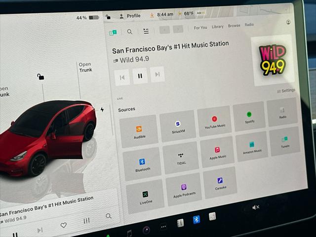Image resolution: width=316 pixels, height=237 pixels.
Task: Tap the 44 % battery indicator
Action: 88,18
